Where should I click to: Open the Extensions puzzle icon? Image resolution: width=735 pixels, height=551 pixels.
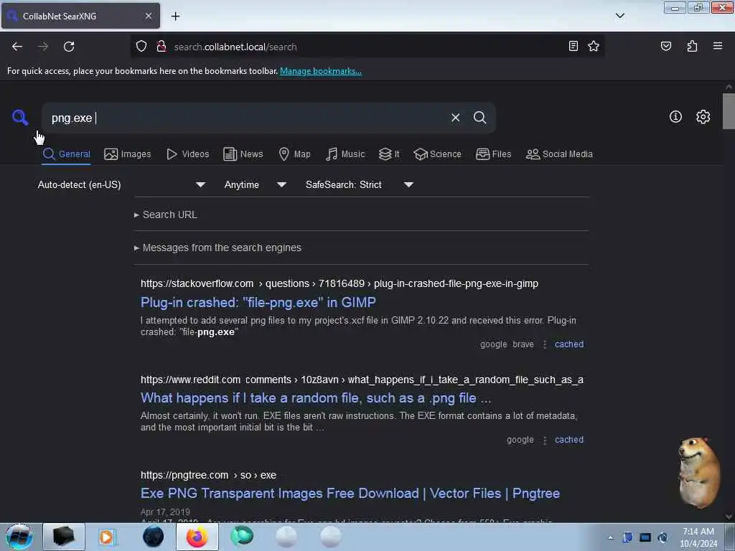692,46
